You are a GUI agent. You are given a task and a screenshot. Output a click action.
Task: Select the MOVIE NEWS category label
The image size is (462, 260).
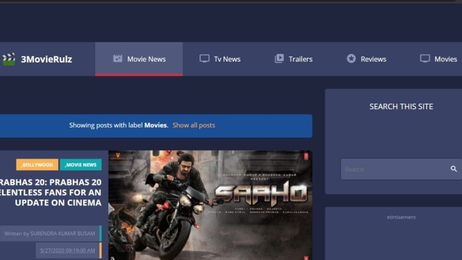[x=81, y=164]
